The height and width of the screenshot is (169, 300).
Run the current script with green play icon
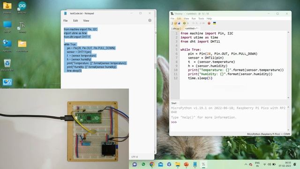click(x=184, y=23)
